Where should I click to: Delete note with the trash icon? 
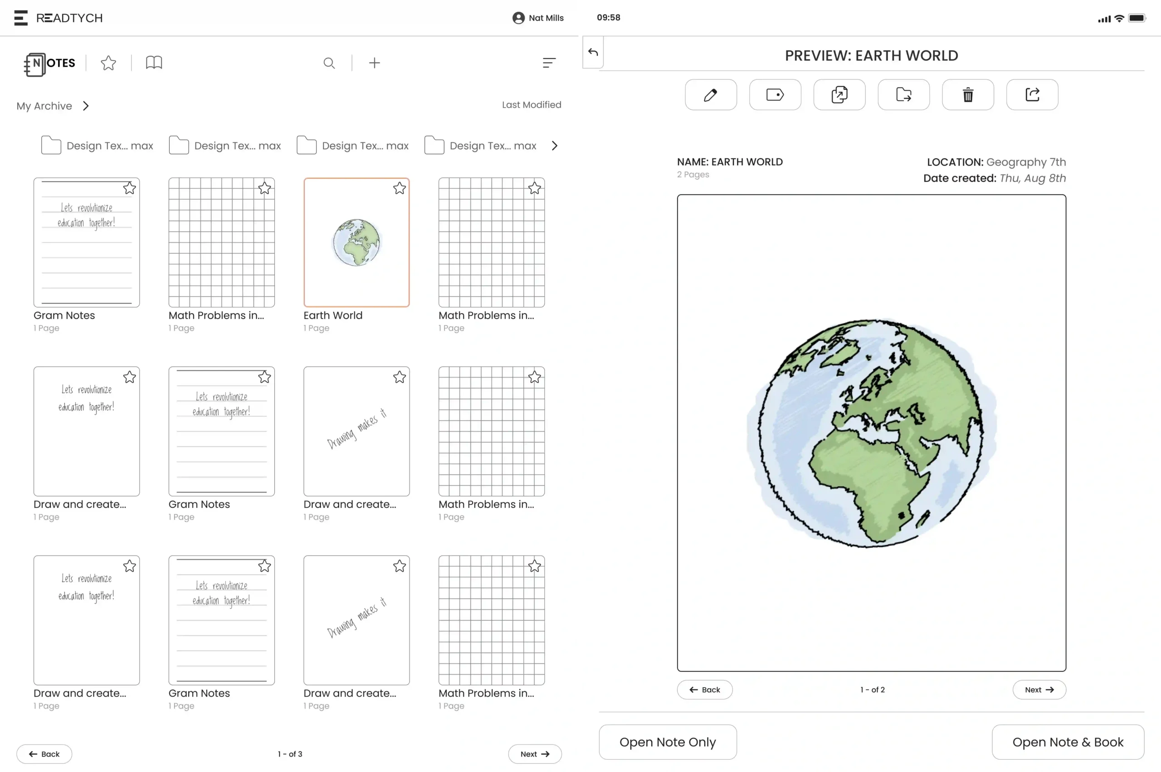968,94
